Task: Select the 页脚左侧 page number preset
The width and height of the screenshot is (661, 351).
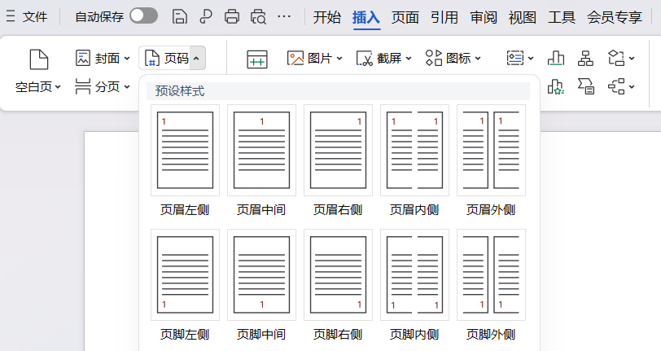Action: click(x=185, y=274)
